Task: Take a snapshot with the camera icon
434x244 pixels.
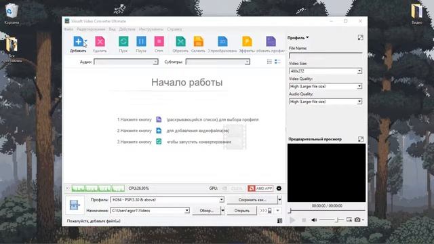Action: coord(357,220)
